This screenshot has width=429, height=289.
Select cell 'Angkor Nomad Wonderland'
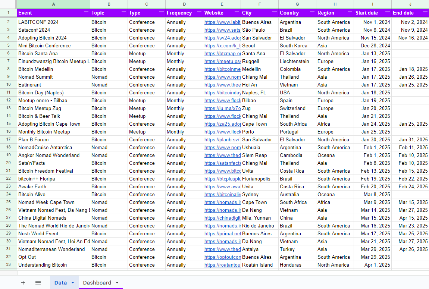tap(54, 155)
